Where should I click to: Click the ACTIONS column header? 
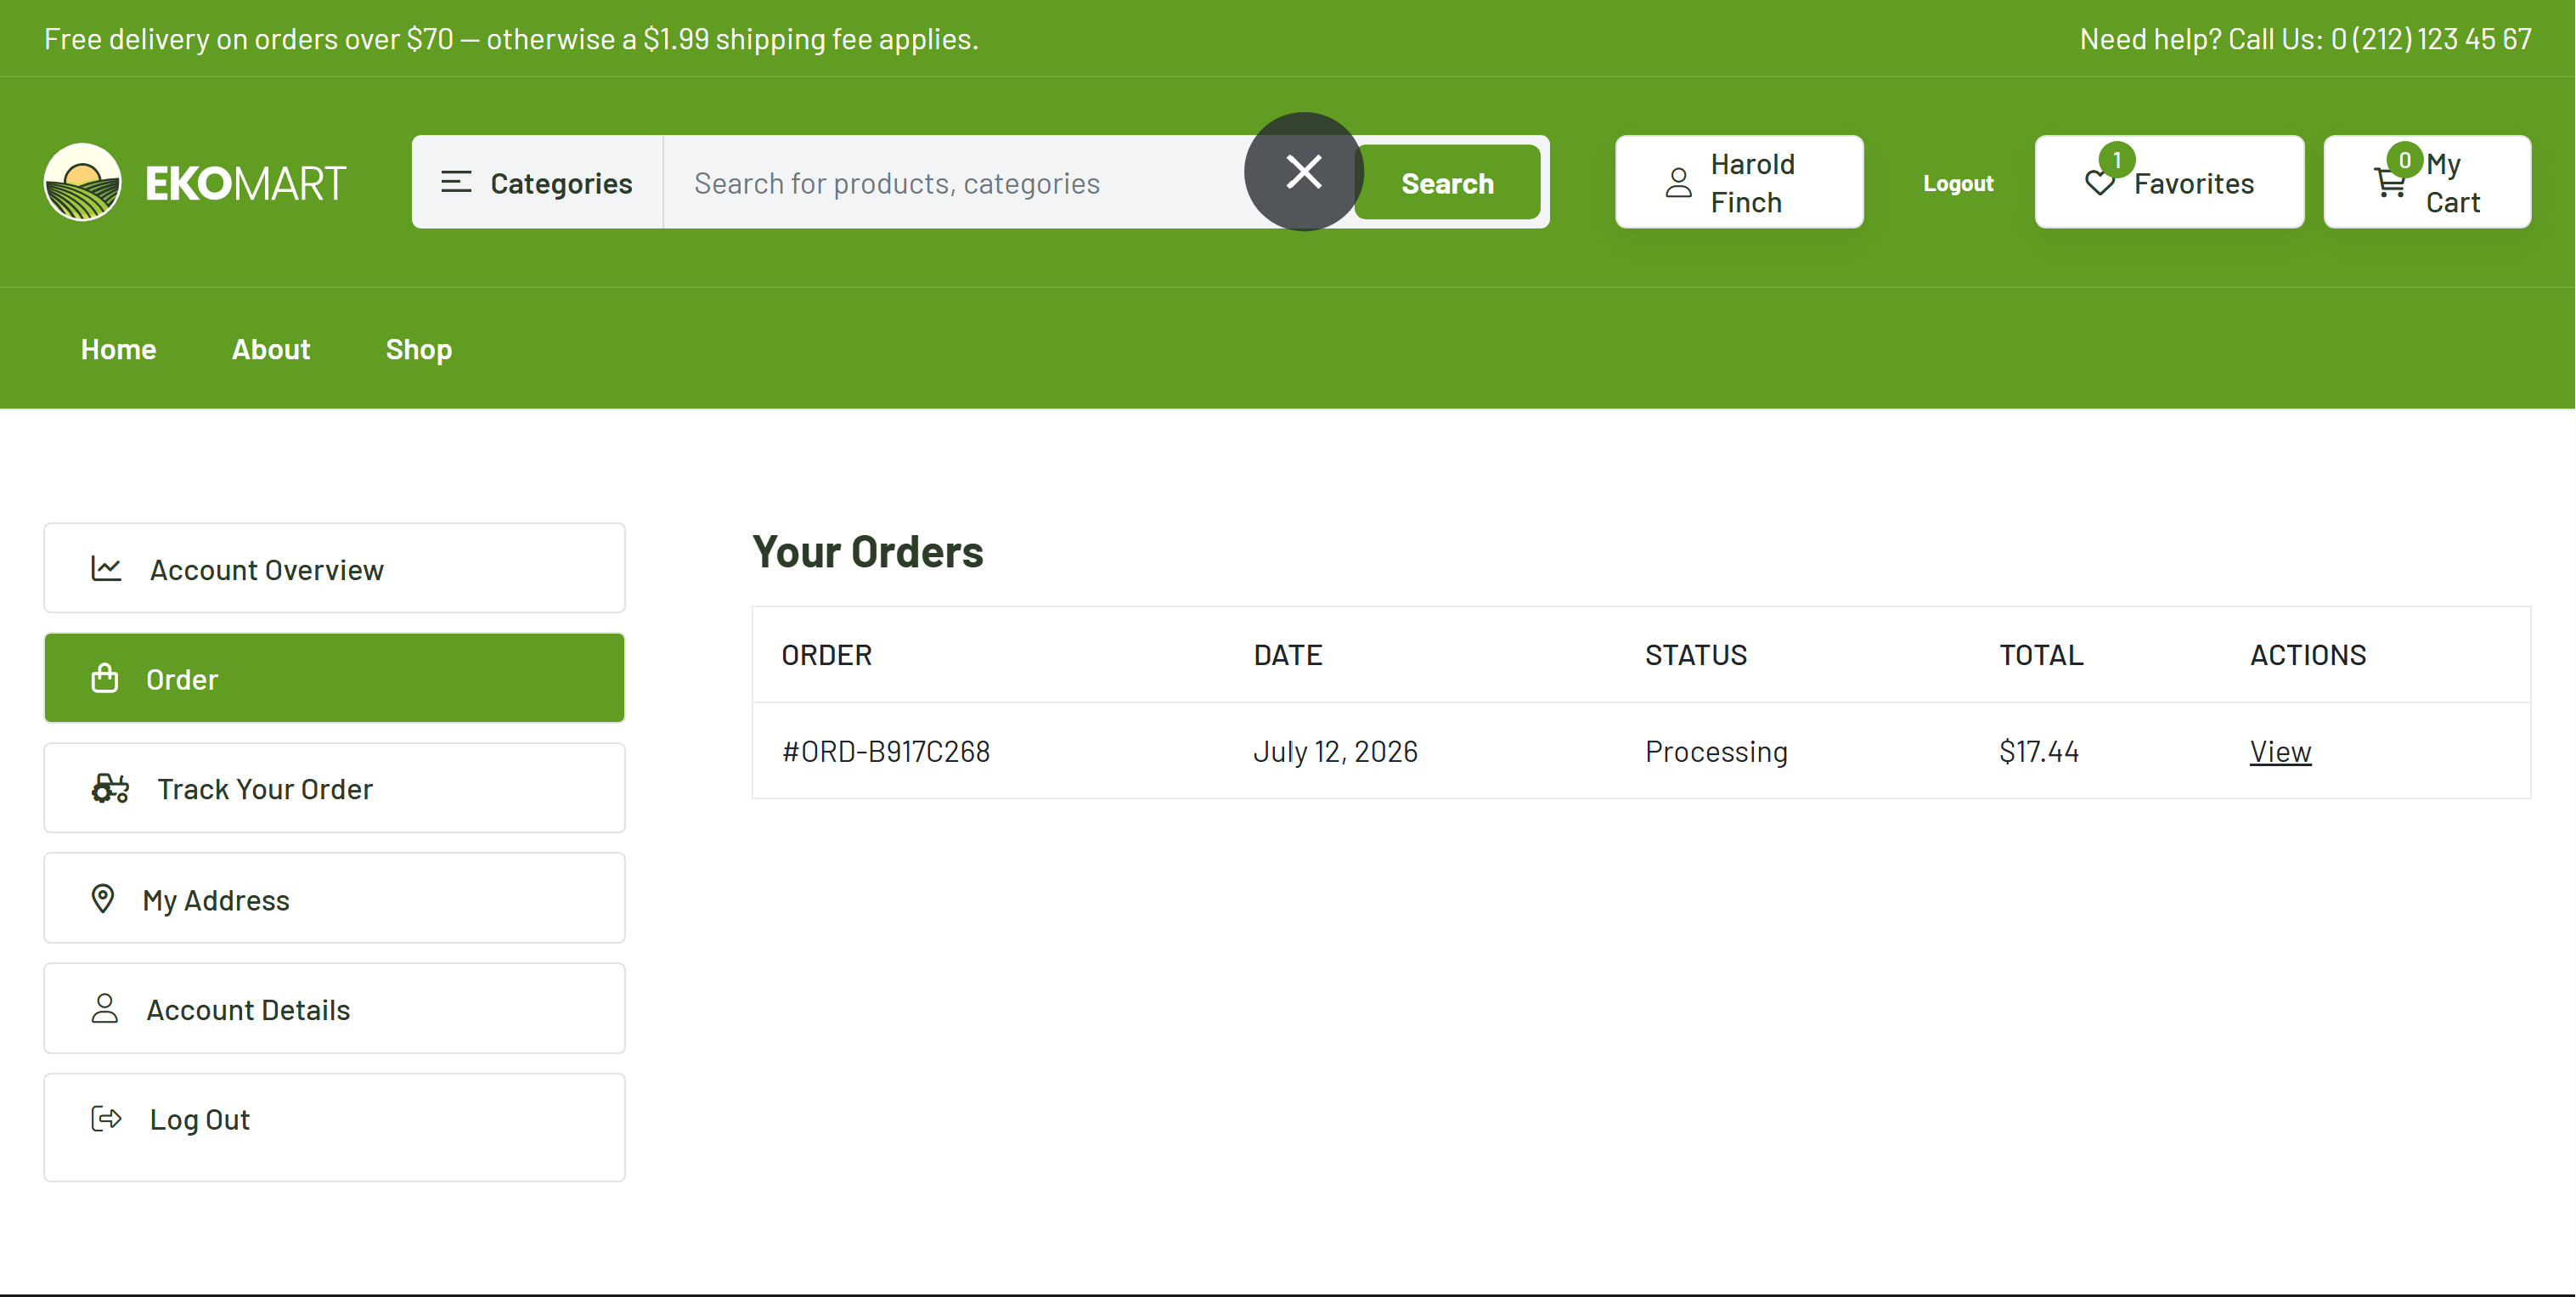[2308, 655]
